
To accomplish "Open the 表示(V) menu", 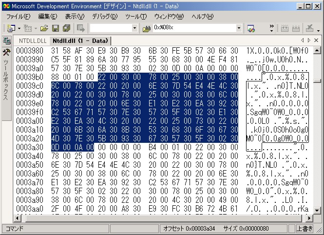I will (75, 16).
